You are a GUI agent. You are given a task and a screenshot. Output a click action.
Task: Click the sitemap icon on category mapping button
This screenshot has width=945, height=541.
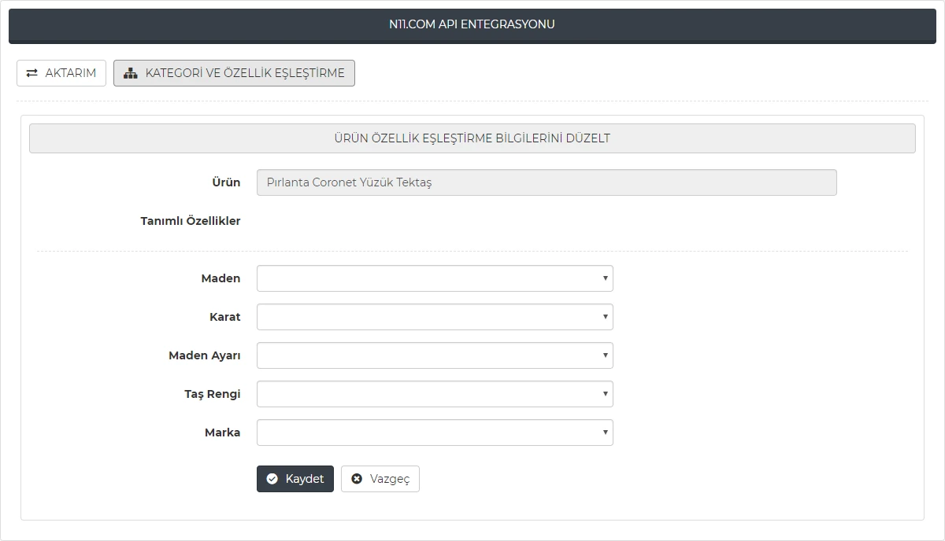[x=131, y=73]
